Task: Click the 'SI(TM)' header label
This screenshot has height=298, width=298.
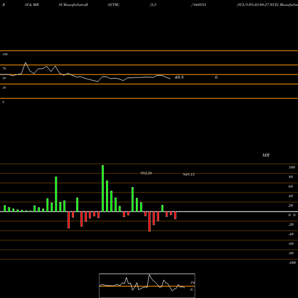Action: point(113,5)
